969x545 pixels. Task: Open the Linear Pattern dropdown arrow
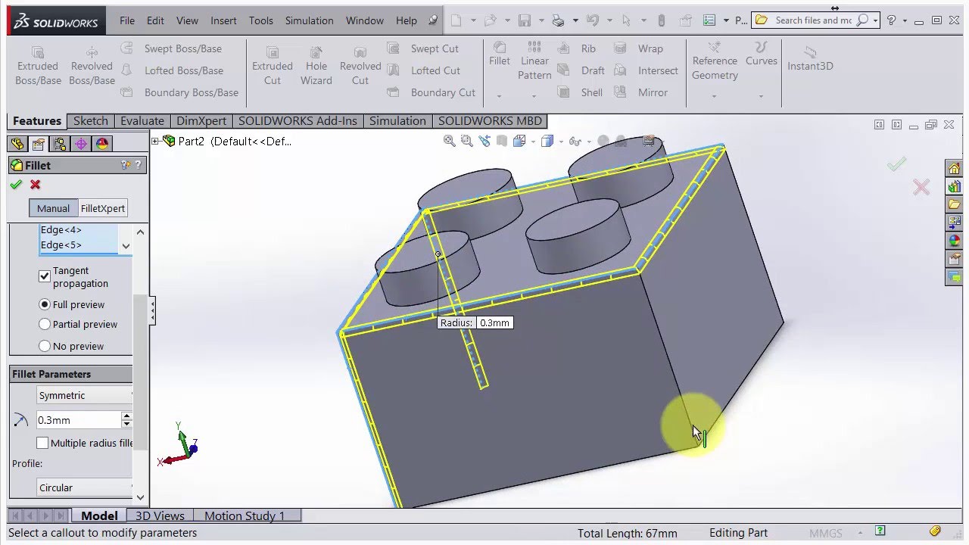pyautogui.click(x=534, y=97)
